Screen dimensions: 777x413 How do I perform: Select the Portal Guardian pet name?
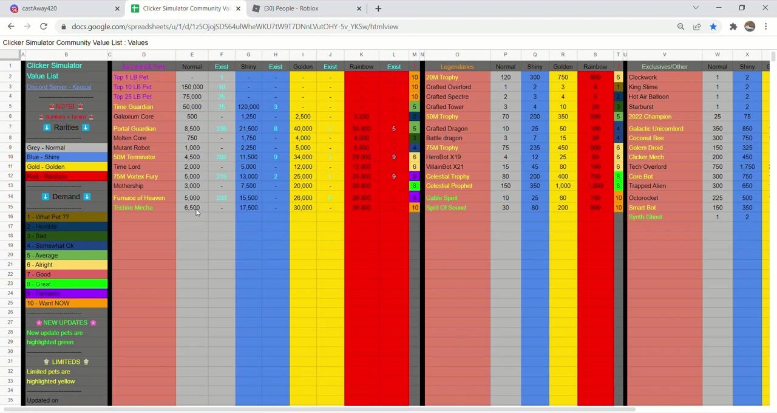135,129
